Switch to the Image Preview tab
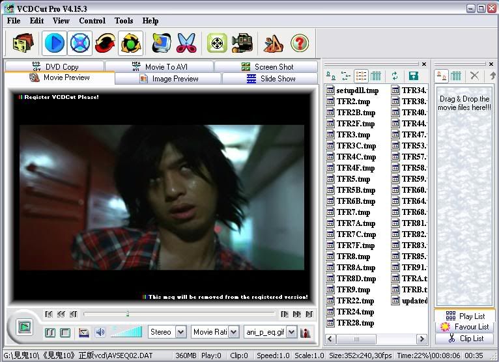499x362 pixels. pos(168,79)
